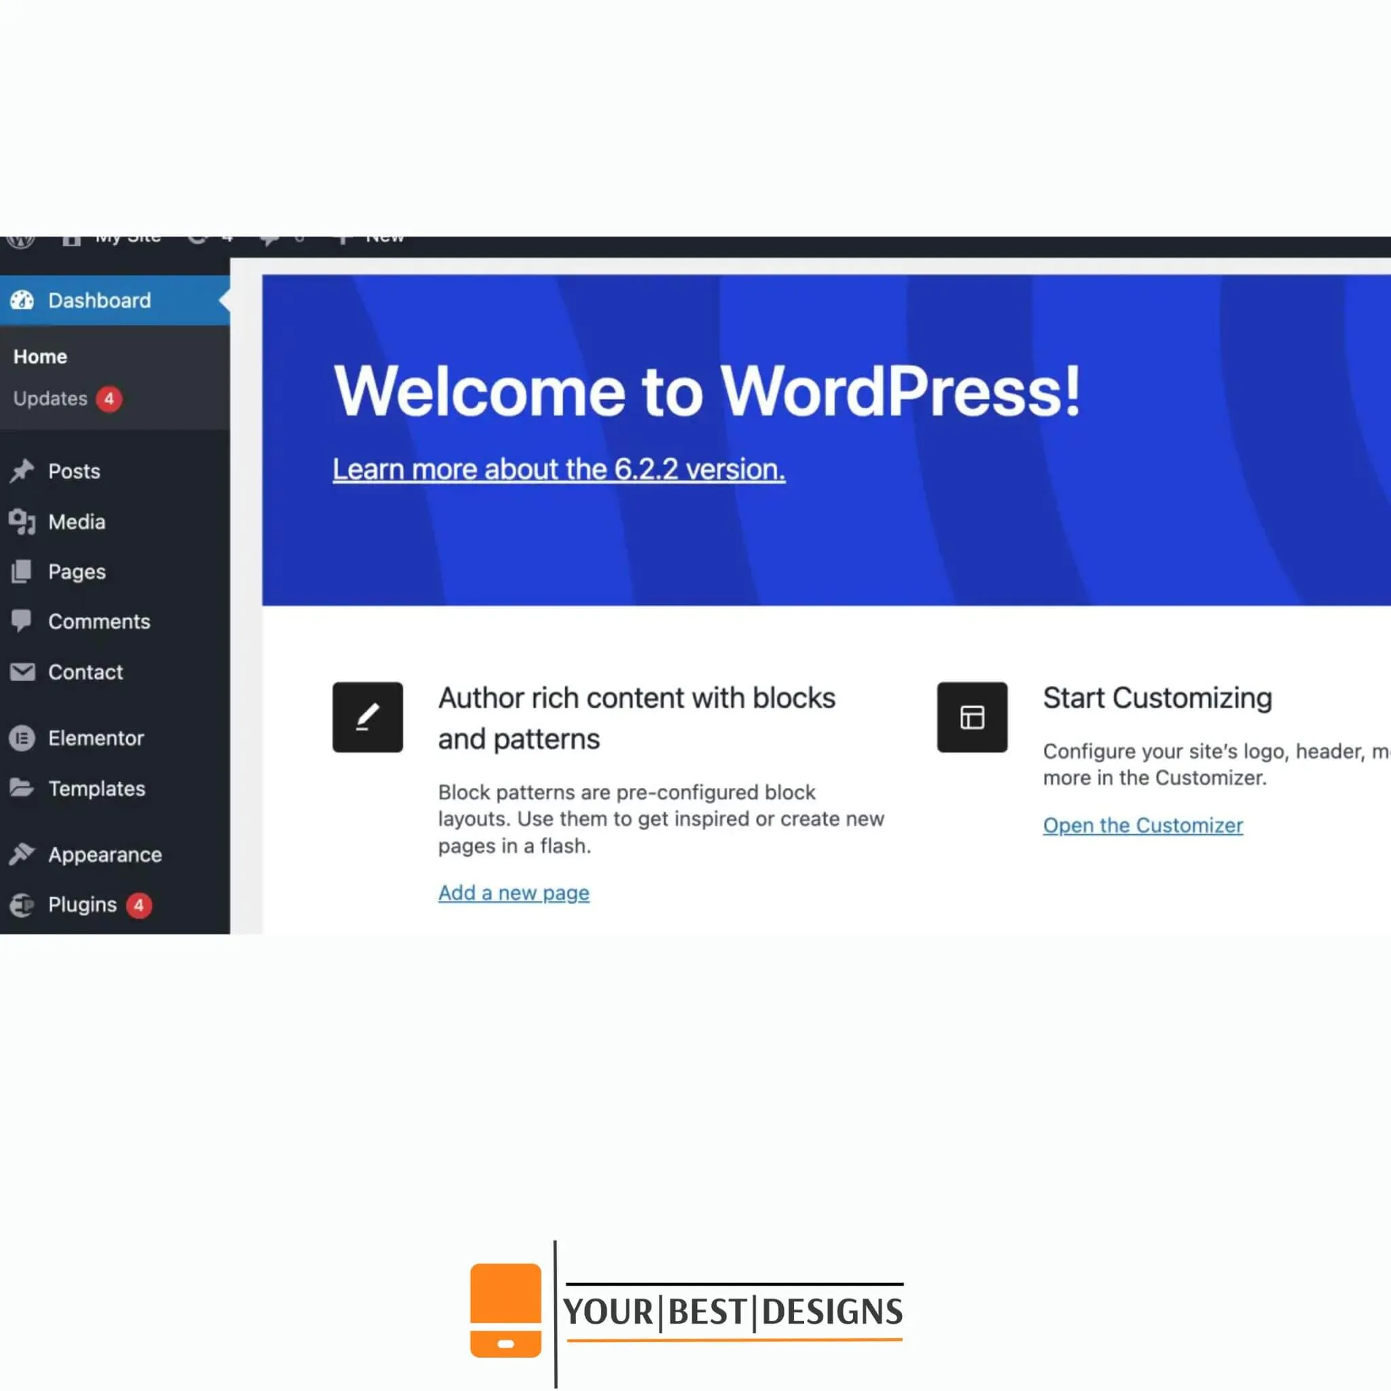Select Contact in the sidebar menu
1391x1391 pixels.
click(86, 671)
